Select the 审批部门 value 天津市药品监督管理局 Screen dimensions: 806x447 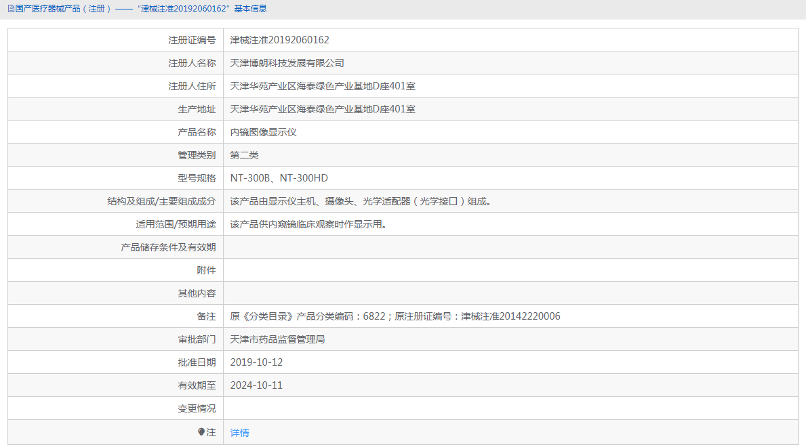pos(279,339)
